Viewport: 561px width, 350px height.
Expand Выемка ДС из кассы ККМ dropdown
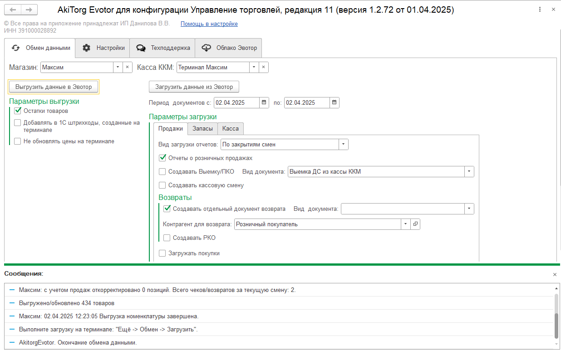tap(469, 172)
